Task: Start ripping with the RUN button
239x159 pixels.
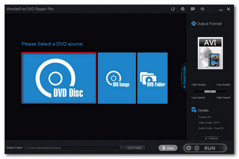Action: (205, 148)
